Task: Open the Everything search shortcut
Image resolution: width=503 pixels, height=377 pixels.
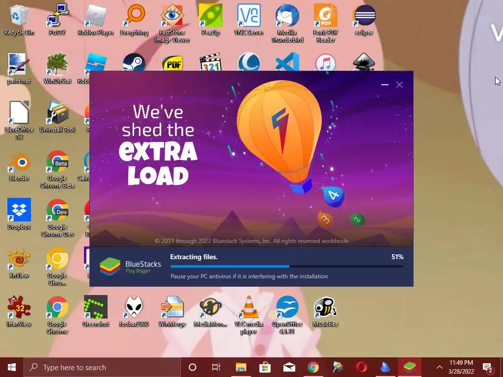Action: [134, 20]
